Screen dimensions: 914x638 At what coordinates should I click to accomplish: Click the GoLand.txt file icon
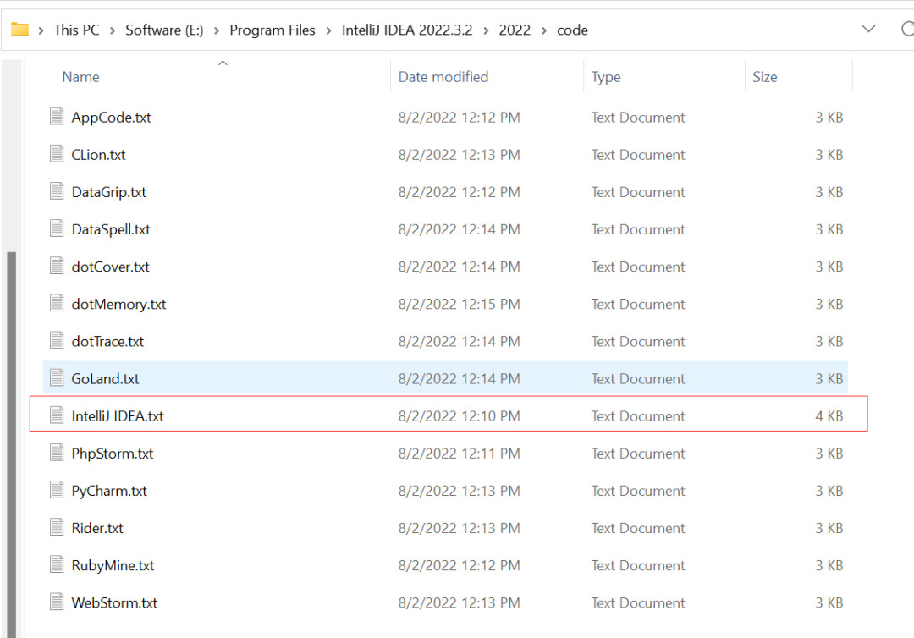57,377
